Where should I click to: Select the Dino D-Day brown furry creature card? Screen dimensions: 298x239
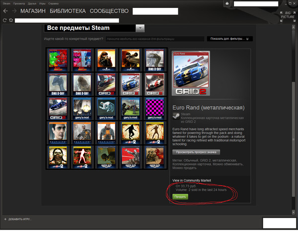pos(82,84)
